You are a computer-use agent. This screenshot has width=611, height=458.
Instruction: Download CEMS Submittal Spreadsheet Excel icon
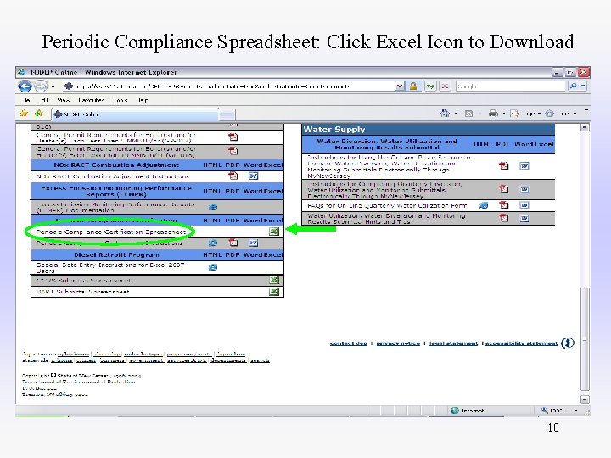[274, 280]
